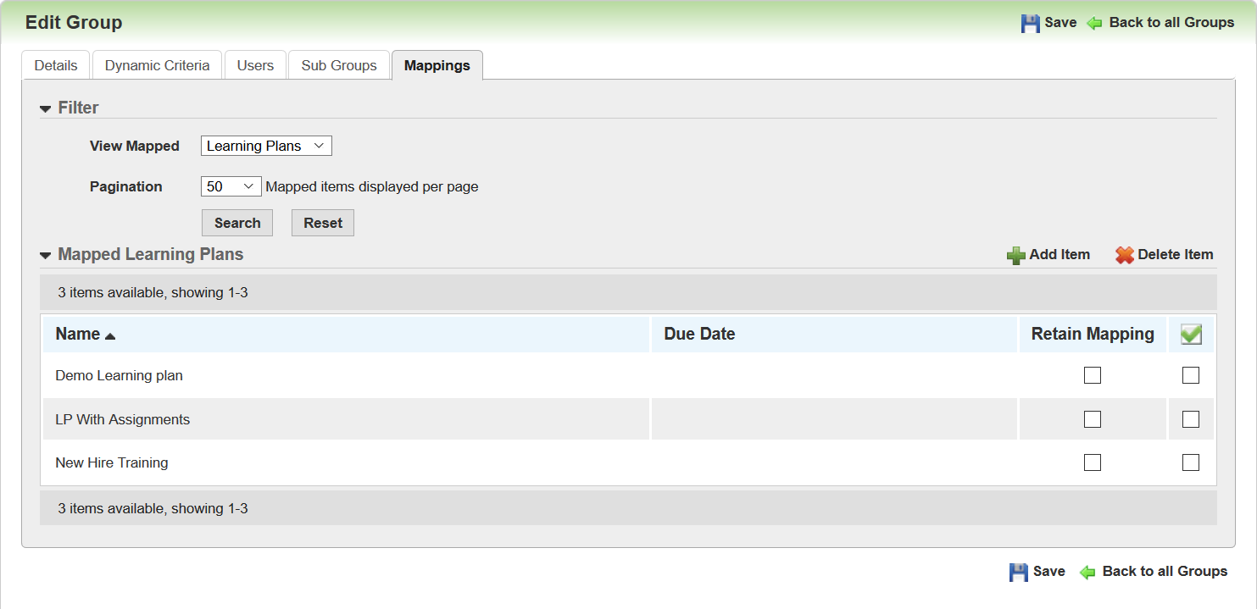Collapse the Filter section
Viewport: 1257px width, 609px height.
coord(46,108)
